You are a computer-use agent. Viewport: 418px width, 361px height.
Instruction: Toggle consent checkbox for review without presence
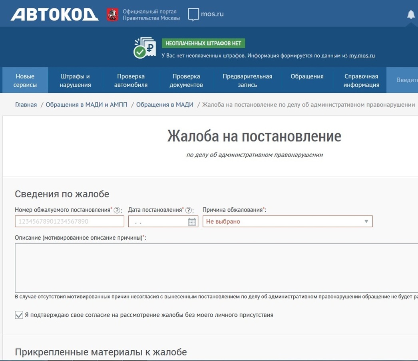pos(19,315)
